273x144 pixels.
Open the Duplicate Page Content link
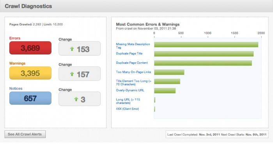[x=132, y=63]
